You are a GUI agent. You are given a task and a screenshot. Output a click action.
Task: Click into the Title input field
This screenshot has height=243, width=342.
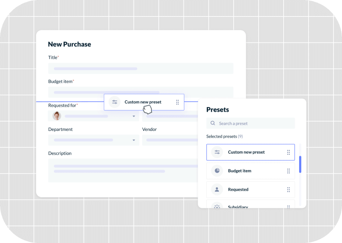pos(141,69)
